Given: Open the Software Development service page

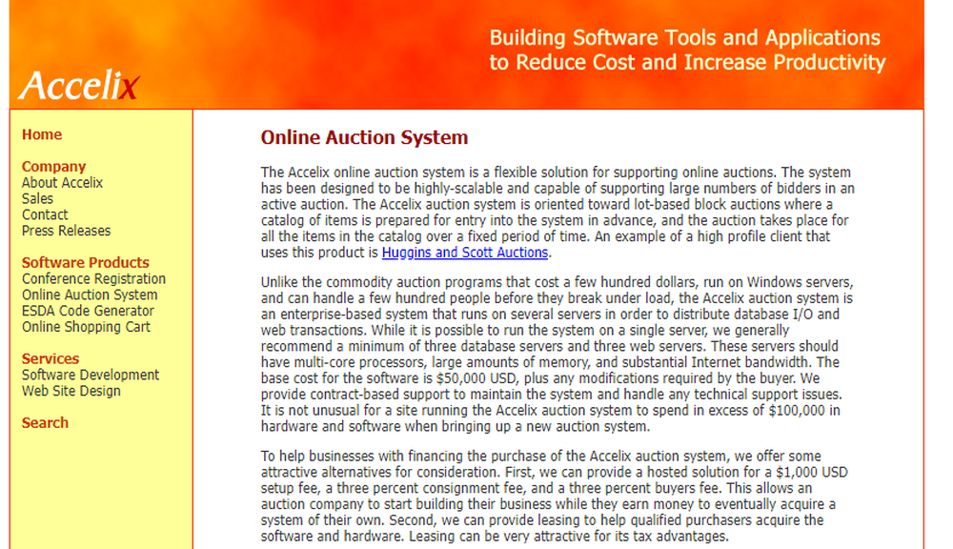Looking at the screenshot, I should tap(90, 376).
